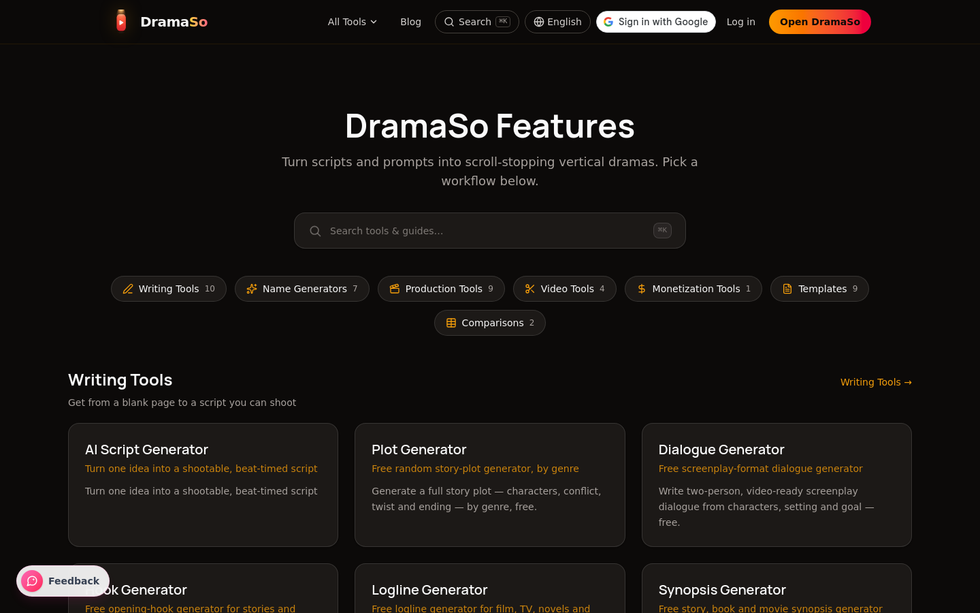The image size is (980, 613).
Task: Click the ⌘K shortcut badge in search field
Action: point(662,230)
